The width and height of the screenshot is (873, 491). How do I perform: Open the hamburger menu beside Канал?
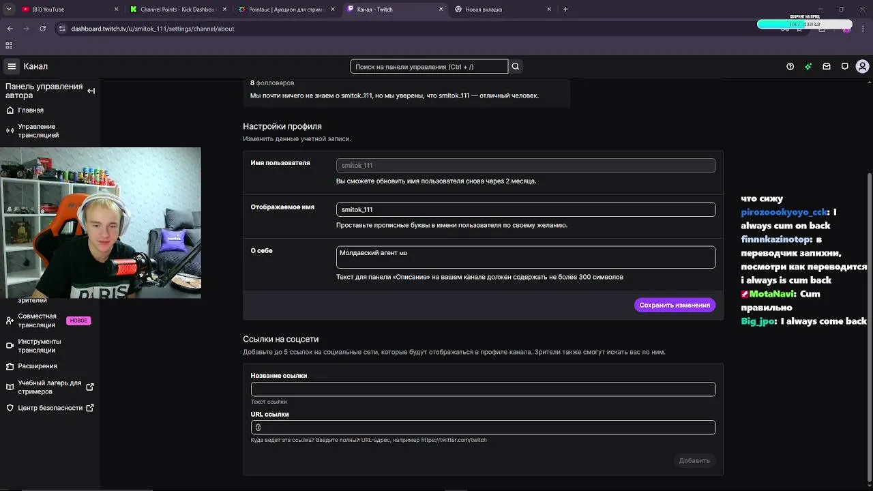coord(12,66)
